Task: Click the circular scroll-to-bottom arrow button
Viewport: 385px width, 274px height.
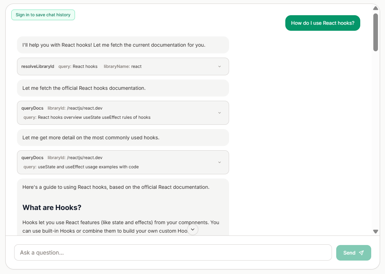Action: pyautogui.click(x=193, y=229)
